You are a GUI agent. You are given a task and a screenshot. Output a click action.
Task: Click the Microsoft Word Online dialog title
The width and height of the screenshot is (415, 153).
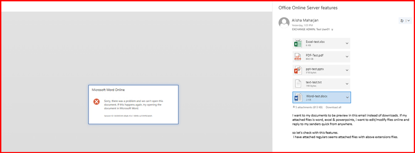108,90
